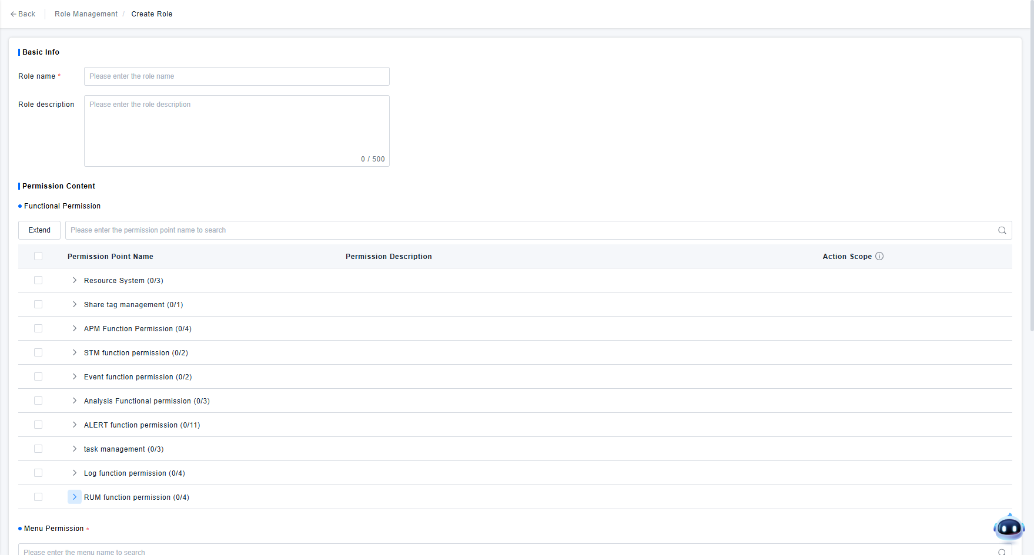1034x555 pixels.
Task: Click the menu search magnifier icon
Action: point(1002,551)
